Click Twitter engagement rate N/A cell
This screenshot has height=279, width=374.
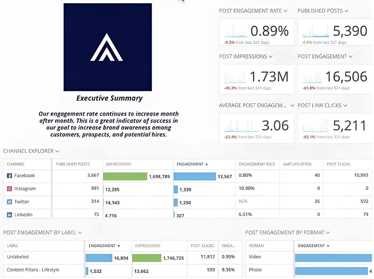pyautogui.click(x=243, y=202)
